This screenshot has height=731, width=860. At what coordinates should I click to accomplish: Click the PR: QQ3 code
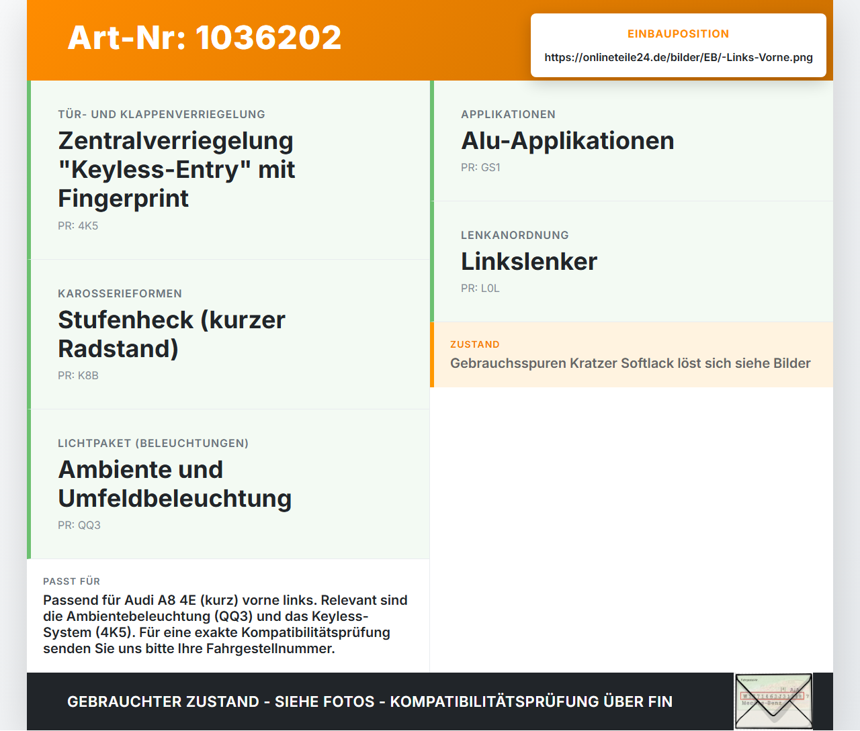pos(79,525)
